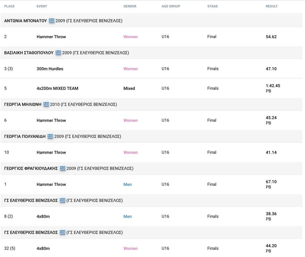305x257 pixels.
Task: Open 300m Hurdles event results
Action: [x=50, y=69]
